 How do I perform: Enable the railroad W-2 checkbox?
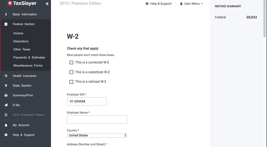71,82
